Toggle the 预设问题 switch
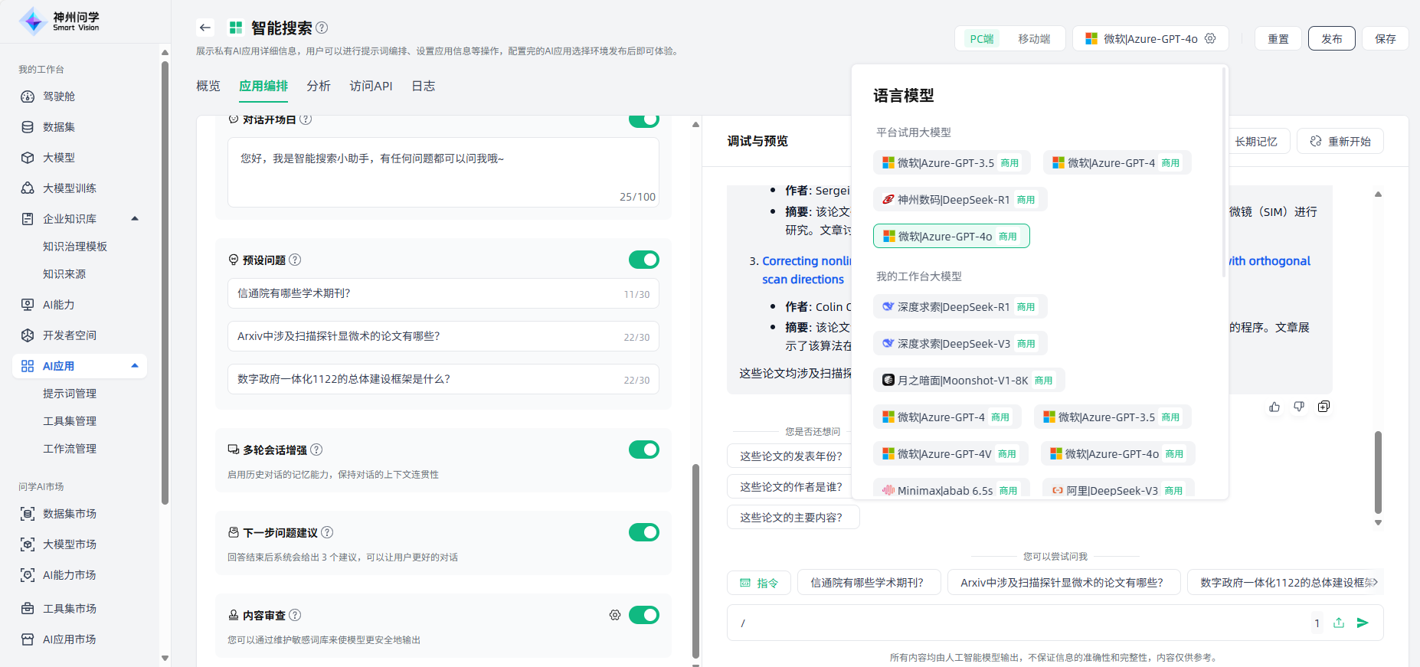This screenshot has width=1420, height=667. pos(644,260)
